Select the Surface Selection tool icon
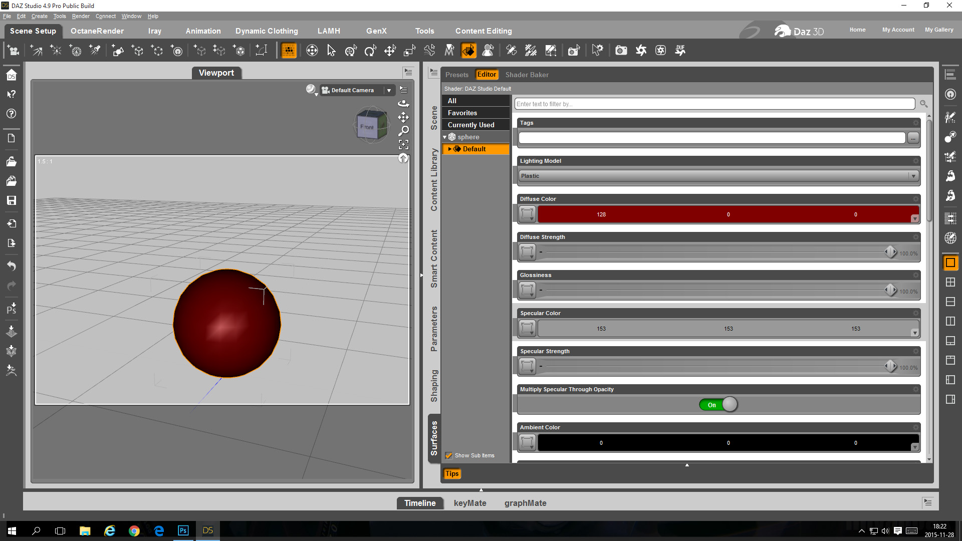The image size is (962, 541). tap(468, 50)
